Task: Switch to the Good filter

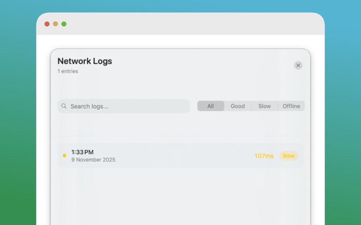Action: [x=237, y=106]
